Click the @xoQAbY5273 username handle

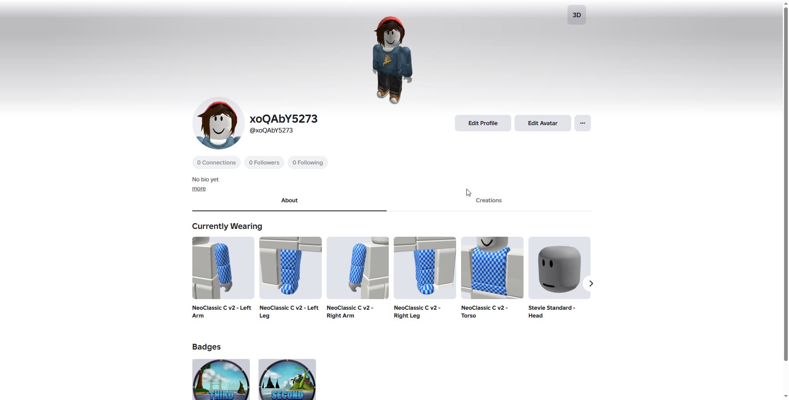[x=271, y=130]
